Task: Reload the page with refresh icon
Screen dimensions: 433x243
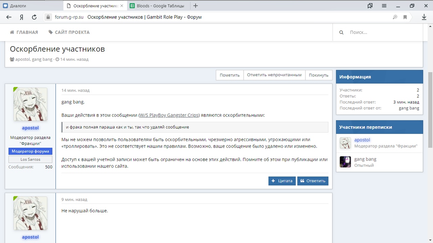Action: (34, 17)
